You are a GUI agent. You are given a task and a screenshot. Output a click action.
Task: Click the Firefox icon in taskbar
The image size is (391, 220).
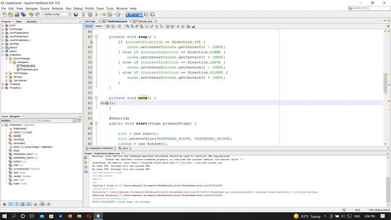coord(70,216)
